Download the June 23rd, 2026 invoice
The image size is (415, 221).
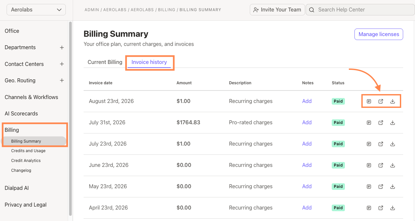coord(393,165)
